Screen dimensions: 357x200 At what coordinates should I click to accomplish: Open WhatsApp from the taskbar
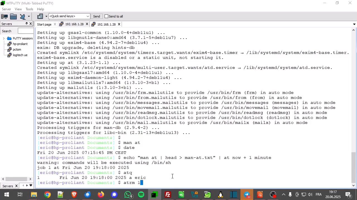tap(128, 194)
